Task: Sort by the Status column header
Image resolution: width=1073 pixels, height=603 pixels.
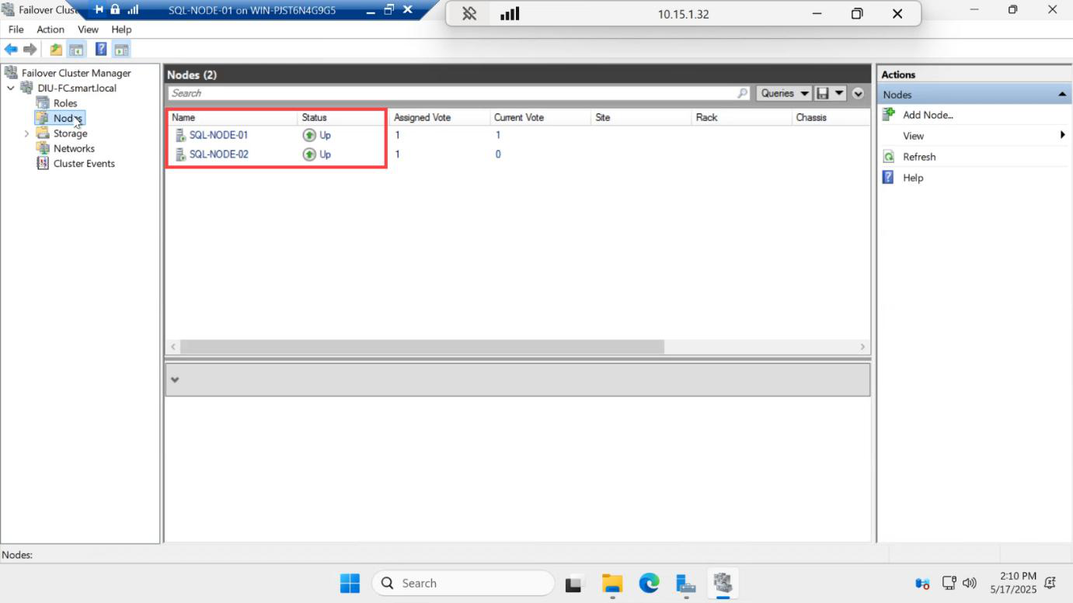Action: point(342,117)
